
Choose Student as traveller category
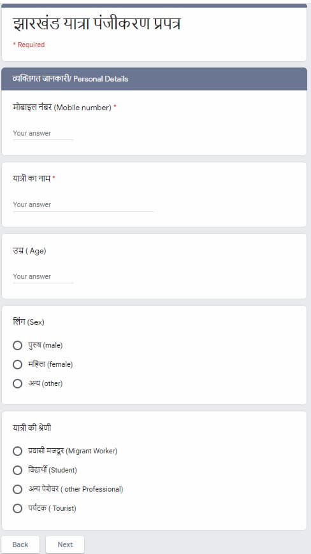[17, 470]
